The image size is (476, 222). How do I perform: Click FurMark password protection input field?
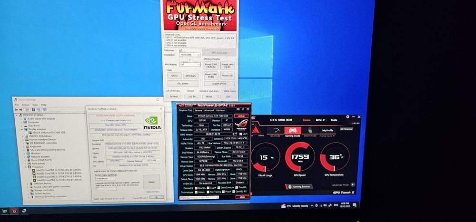pyautogui.click(x=106, y=189)
